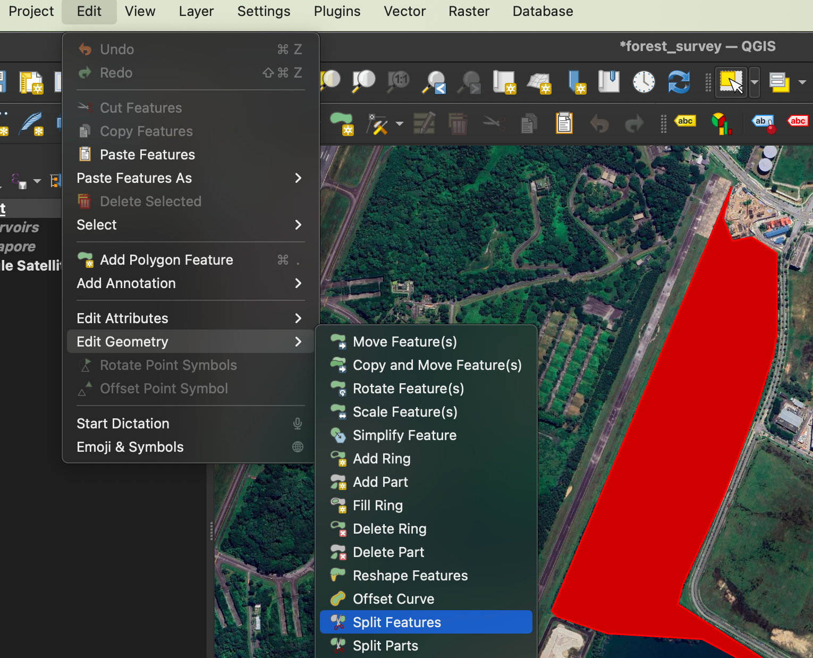Click the New SpatiaLite Layer feather icon
The height and width of the screenshot is (658, 813).
[31, 123]
